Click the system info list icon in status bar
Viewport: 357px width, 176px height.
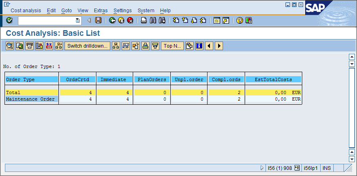[x=297, y=168]
